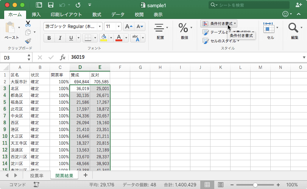
Task: Click the Name Box showing D3
Action: (14, 58)
